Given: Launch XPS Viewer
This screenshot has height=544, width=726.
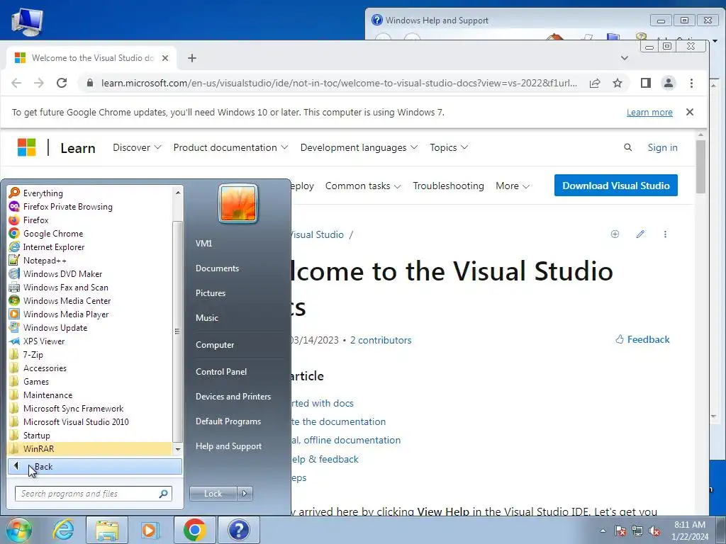Looking at the screenshot, I should pos(90,341).
